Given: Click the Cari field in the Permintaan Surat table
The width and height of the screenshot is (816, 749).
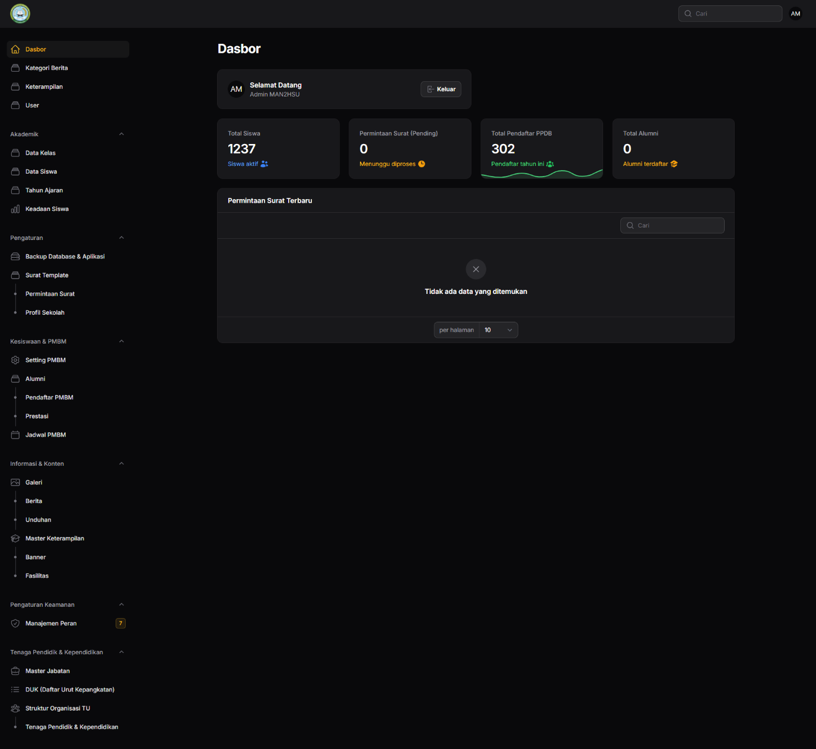Looking at the screenshot, I should (672, 225).
